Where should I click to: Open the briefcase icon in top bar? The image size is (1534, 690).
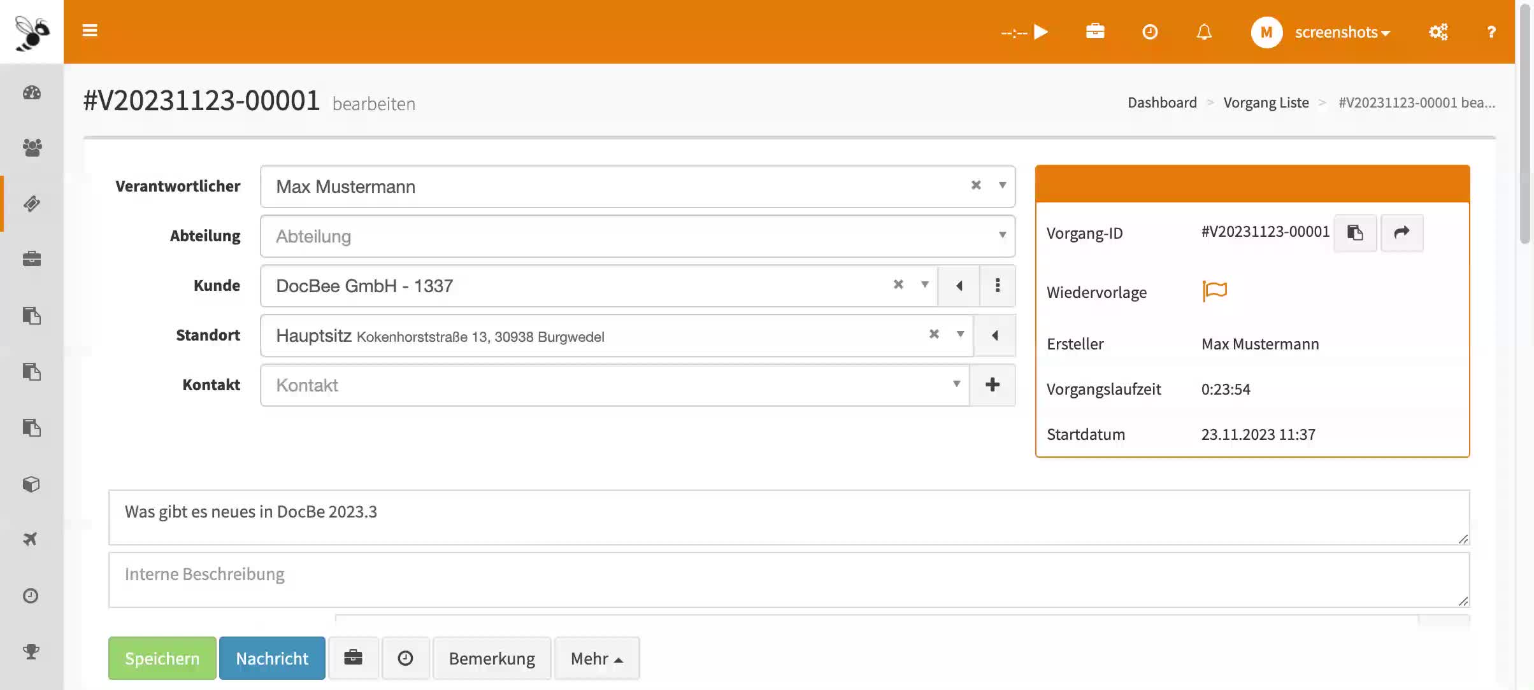tap(1095, 31)
